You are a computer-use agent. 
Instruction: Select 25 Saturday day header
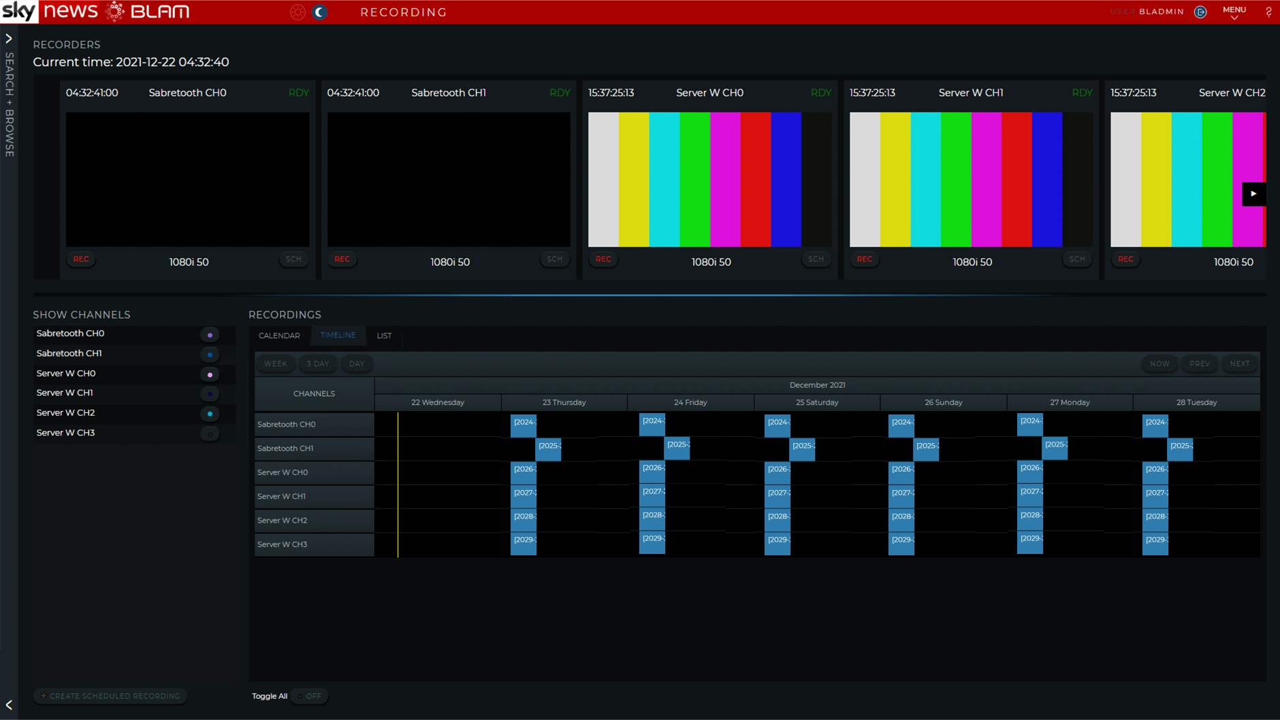(817, 402)
